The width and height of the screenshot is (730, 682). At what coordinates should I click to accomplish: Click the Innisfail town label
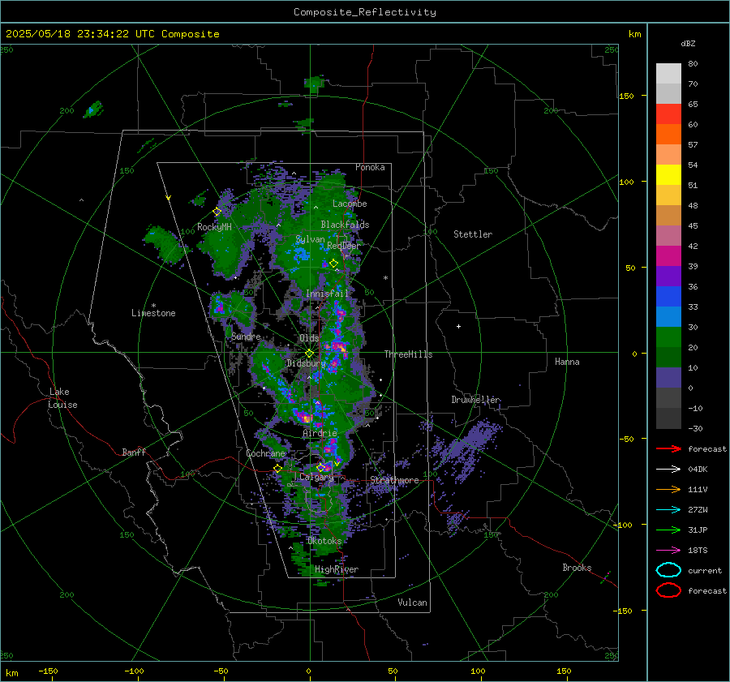coord(328,294)
